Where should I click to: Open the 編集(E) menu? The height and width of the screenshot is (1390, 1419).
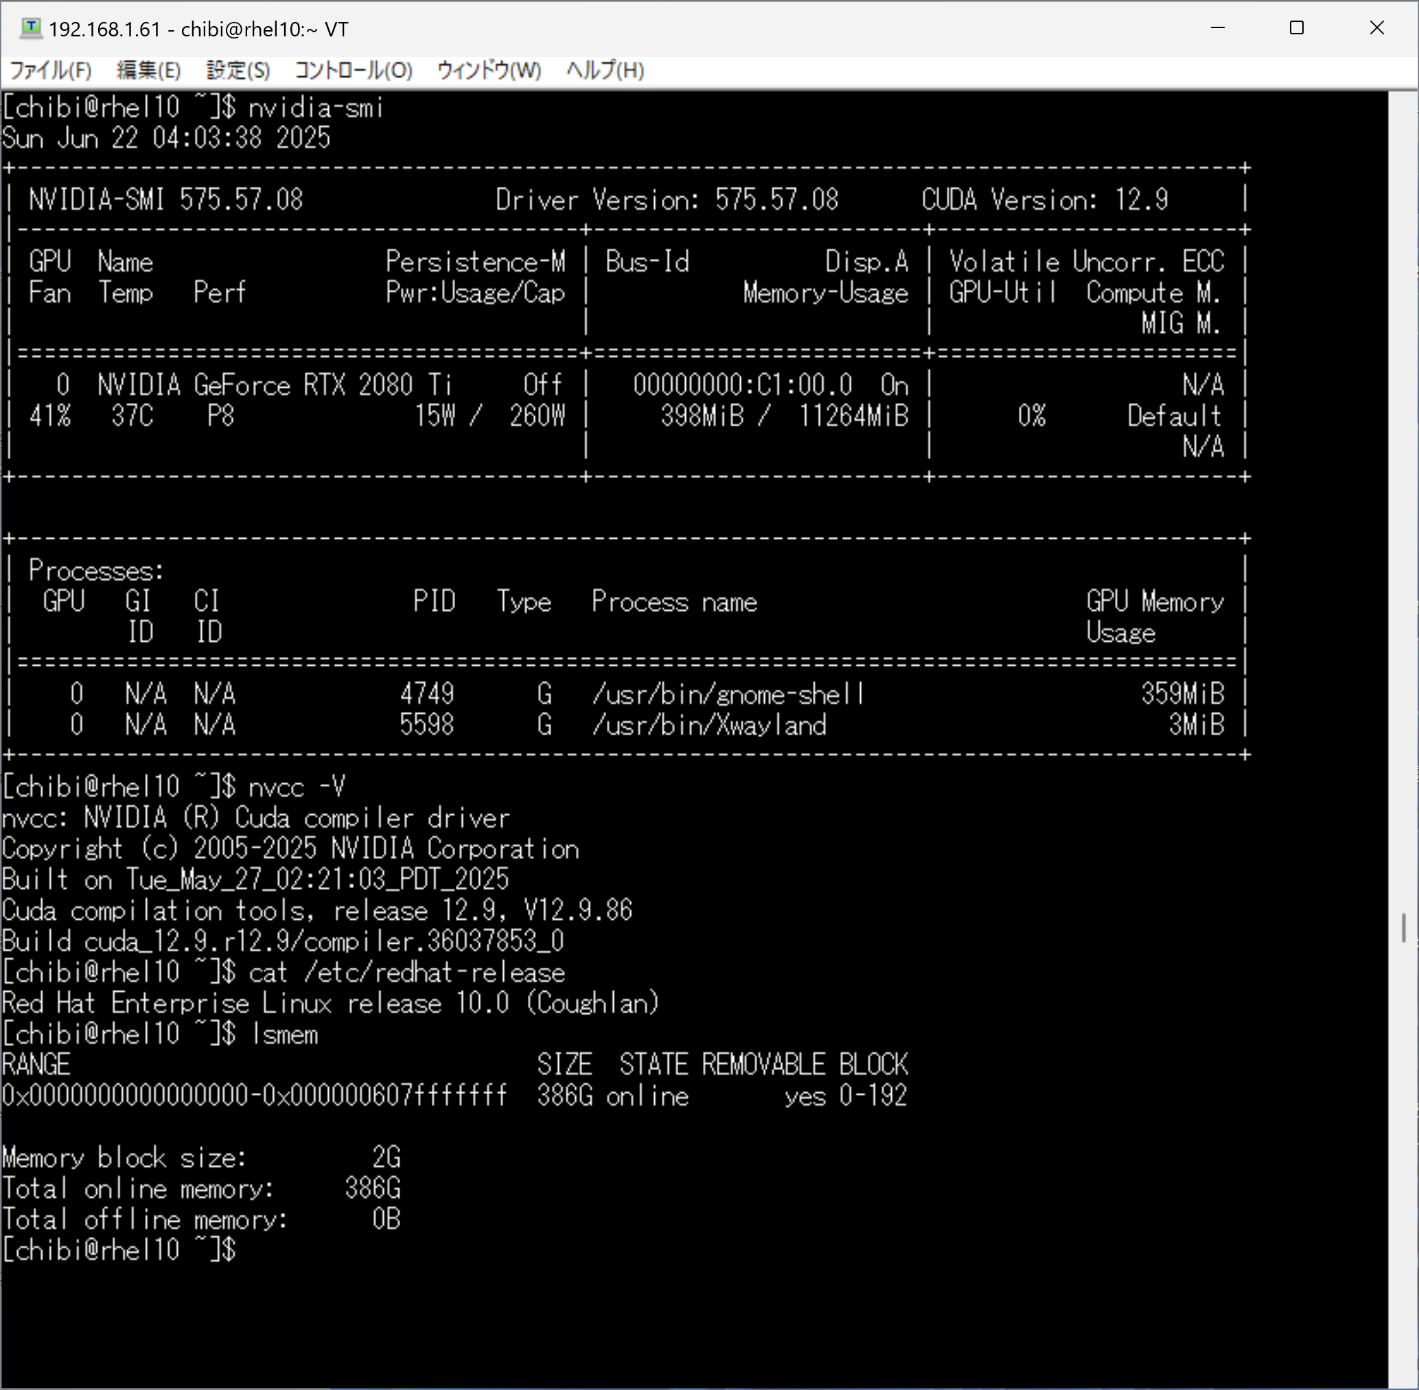148,71
